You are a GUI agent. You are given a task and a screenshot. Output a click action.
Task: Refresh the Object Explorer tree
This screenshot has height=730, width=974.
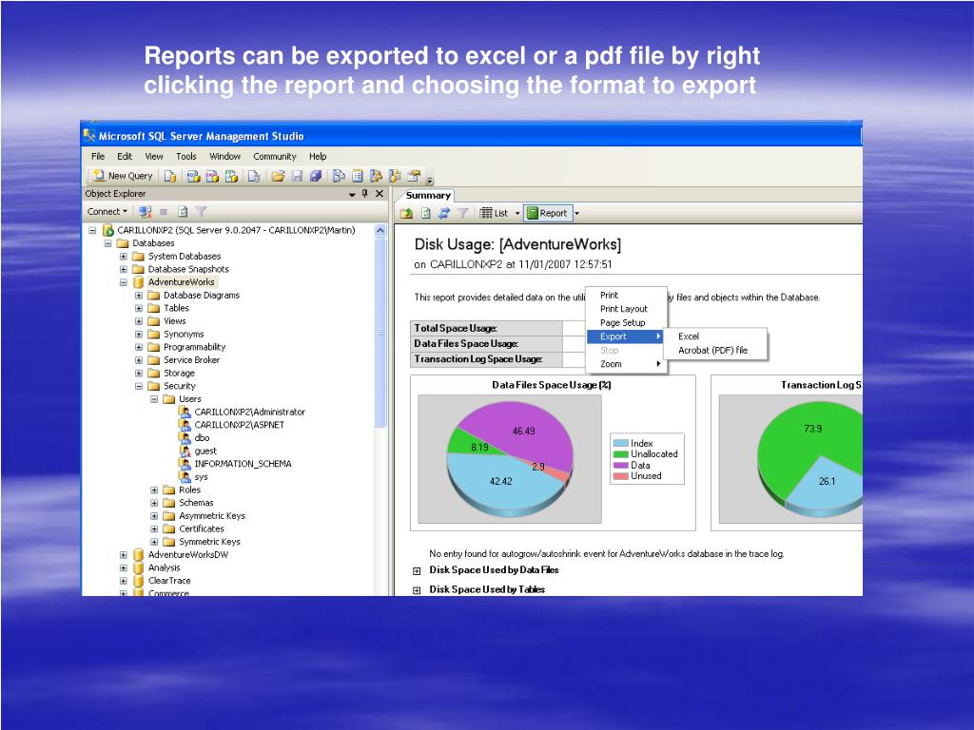(x=183, y=212)
